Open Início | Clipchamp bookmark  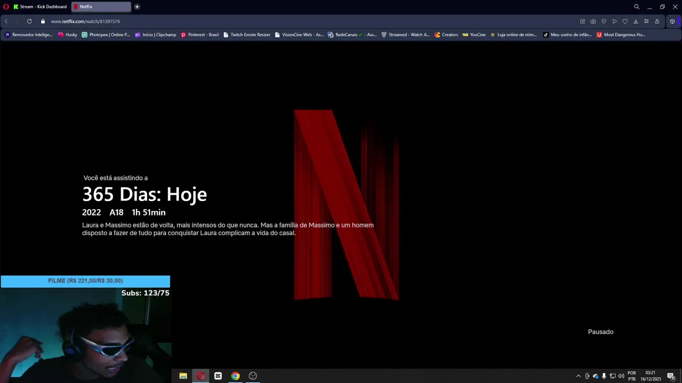[156, 35]
